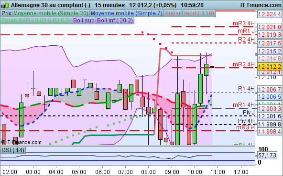Click the Boll inf (20 2) label
Screen dimensions: 283x176
(x=115, y=21)
